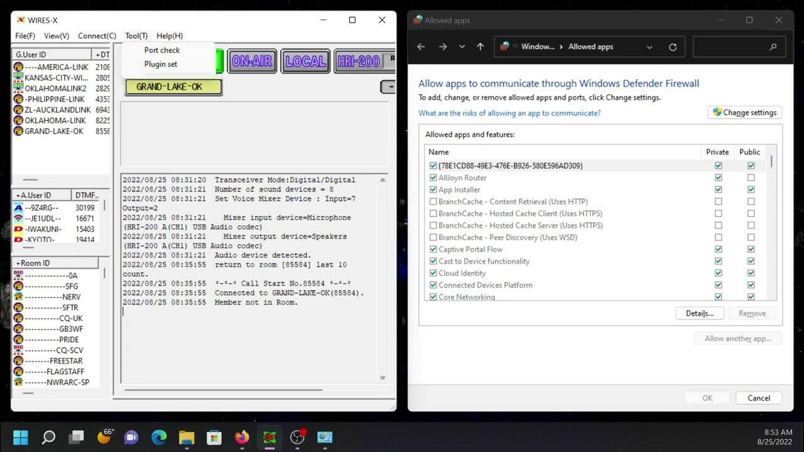Open View(V) menu in WIRES-X

coord(57,36)
